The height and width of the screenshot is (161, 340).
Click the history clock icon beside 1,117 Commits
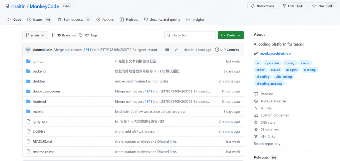click(x=217, y=50)
